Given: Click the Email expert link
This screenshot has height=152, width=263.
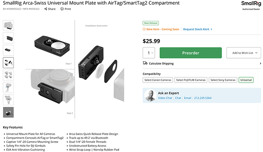Looking at the screenshot, I should 187,98.
